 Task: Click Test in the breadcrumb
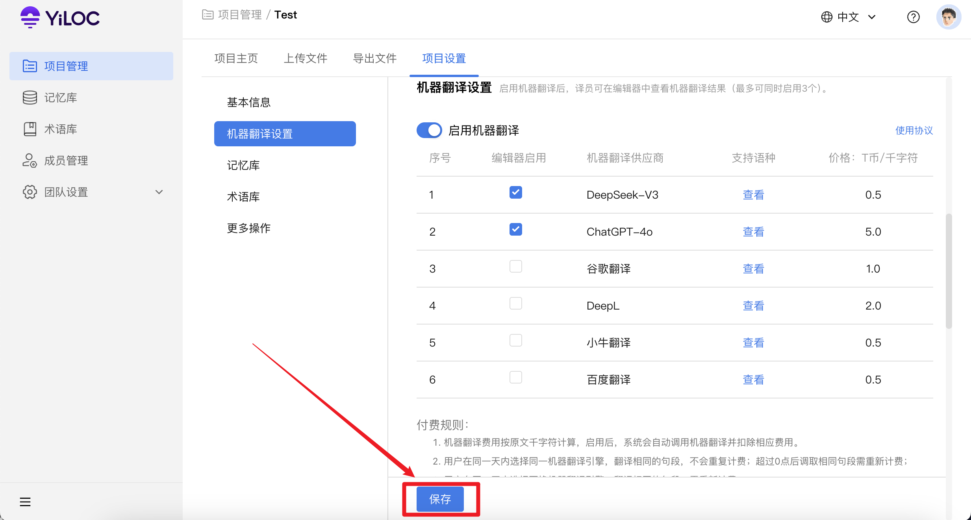[x=285, y=15]
